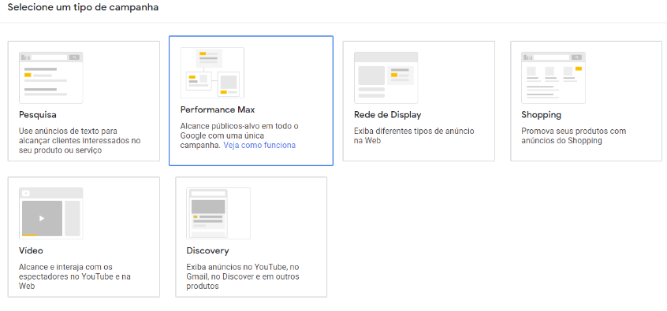Click 'Alcance e interaja com os espectadores' text

tap(75, 276)
